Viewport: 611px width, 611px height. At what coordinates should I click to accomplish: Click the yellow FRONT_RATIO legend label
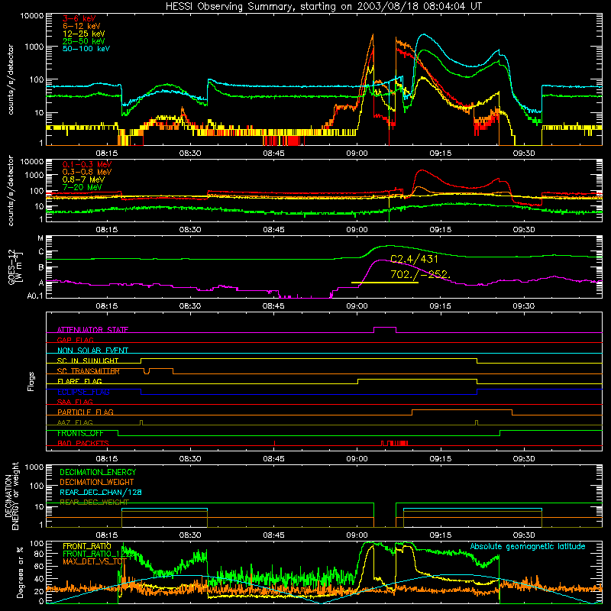pos(87,546)
